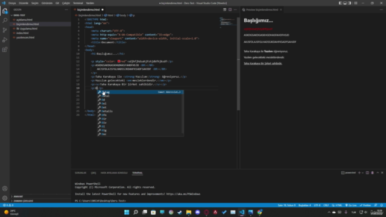Viewport: 386px width, 217px height.
Task: Open Görünüm menu
Action: [x=47, y=3]
